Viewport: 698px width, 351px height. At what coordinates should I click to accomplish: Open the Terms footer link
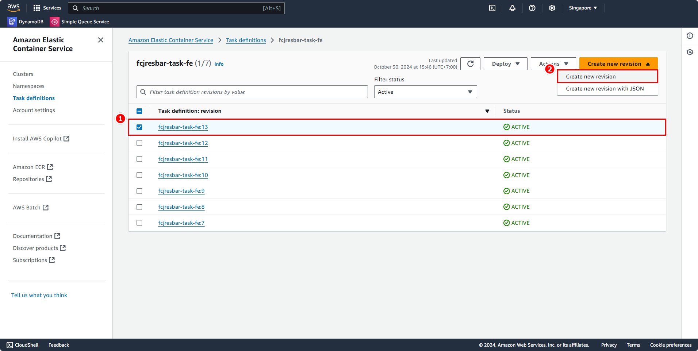633,345
